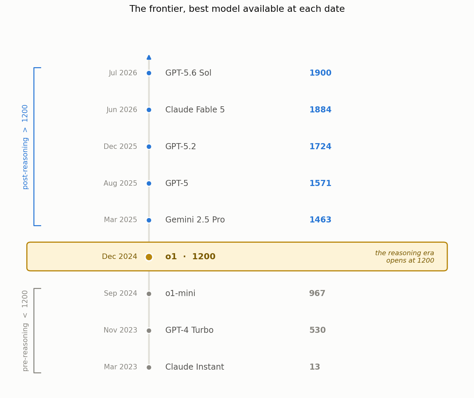Select the model name 'GPT-4 Turbo'
This screenshot has width=474, height=398.
point(189,330)
